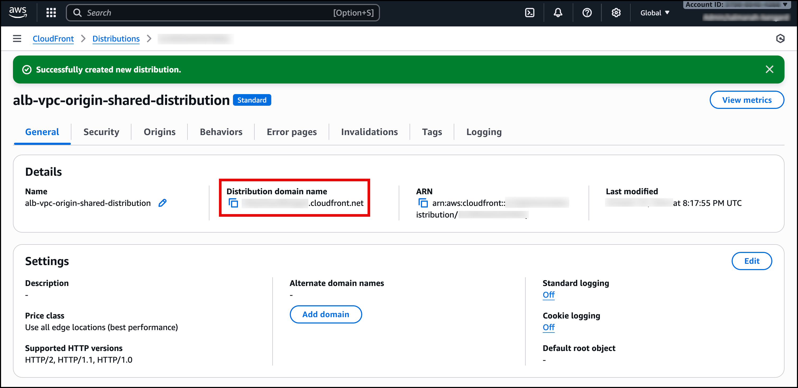Open the Standard logging Off link
798x388 pixels.
tap(548, 295)
